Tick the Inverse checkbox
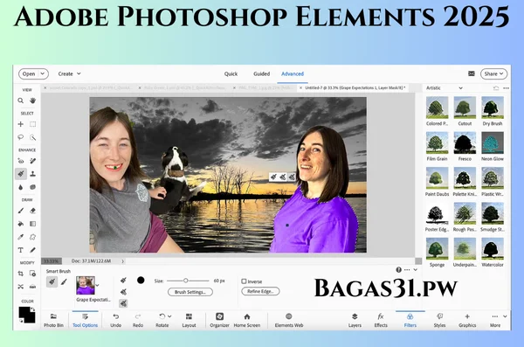Viewport: 524px width, 347px height. point(244,281)
